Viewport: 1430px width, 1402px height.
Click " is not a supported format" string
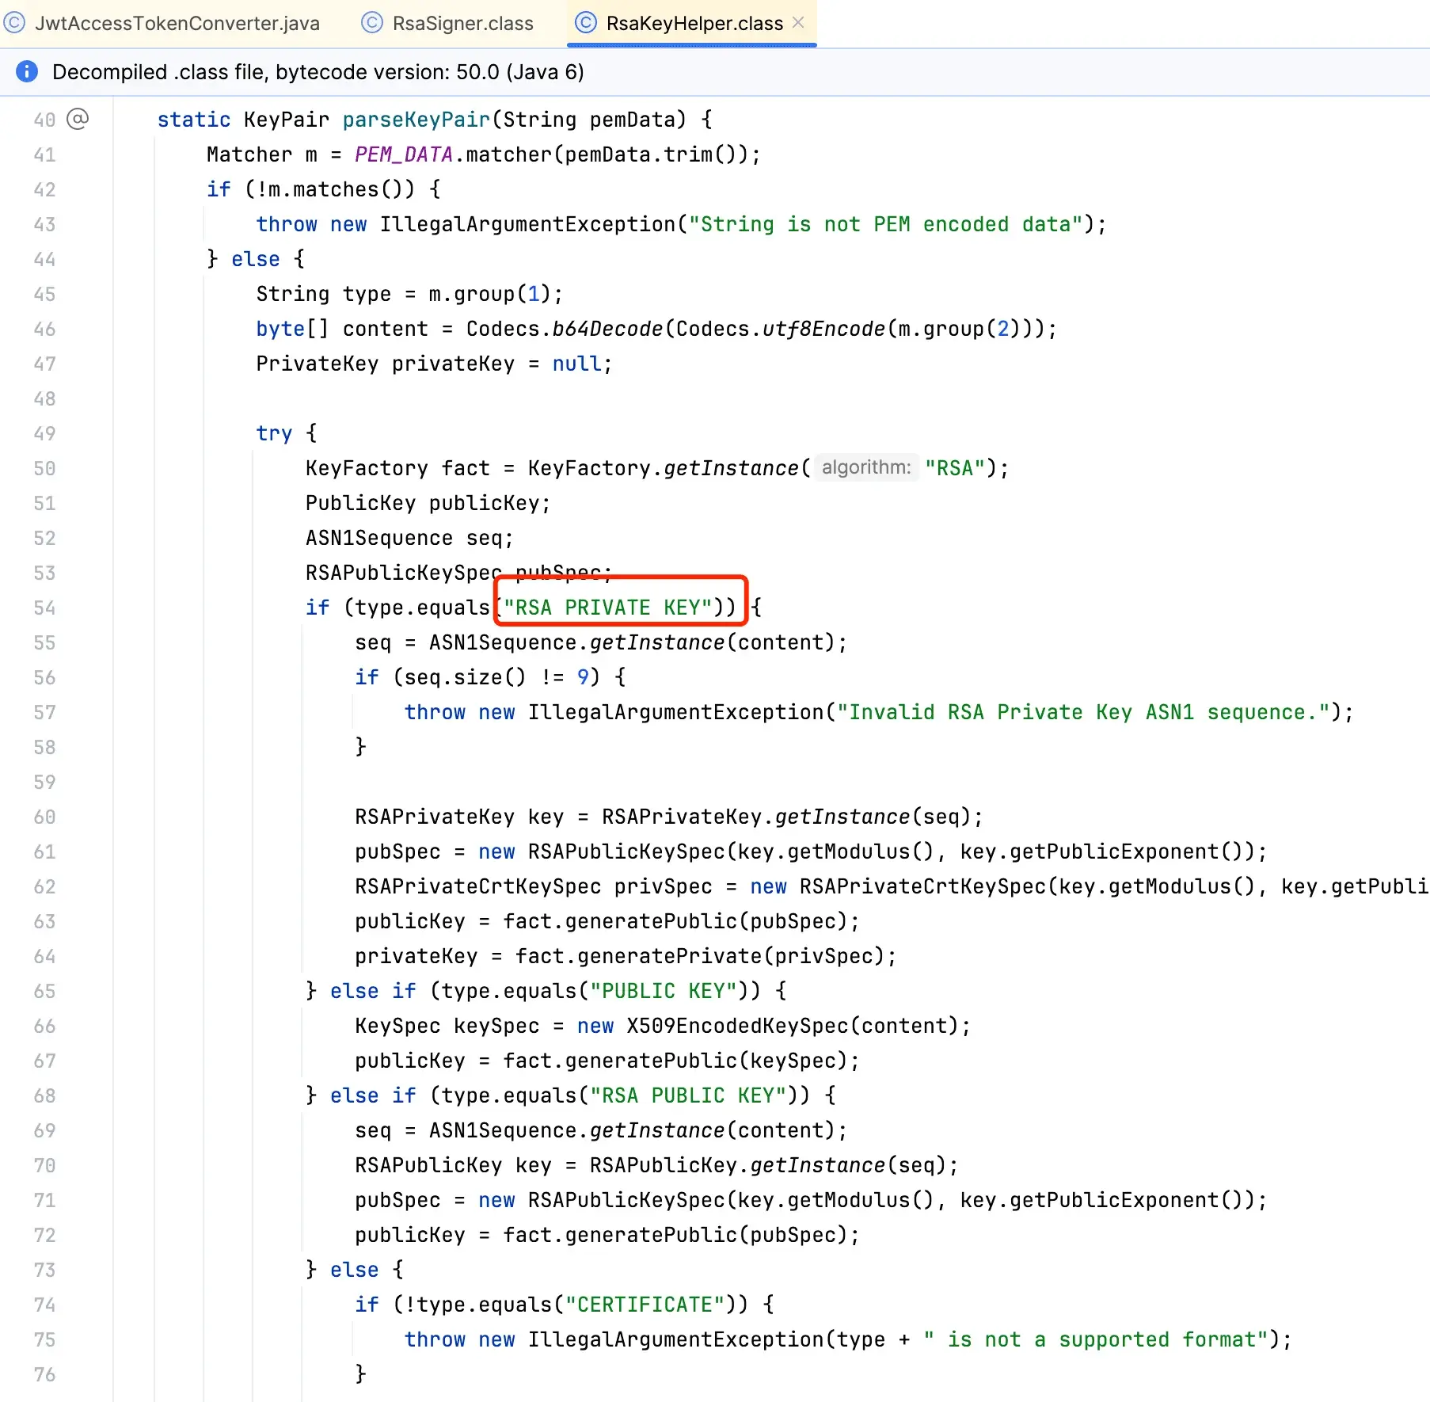click(1096, 1339)
